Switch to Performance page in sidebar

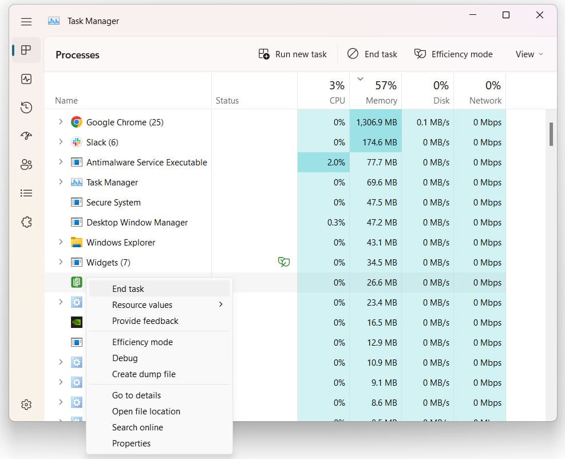[x=26, y=79]
